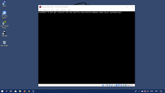Open taskbar search
The image size is (165, 93).
(x=6, y=91)
